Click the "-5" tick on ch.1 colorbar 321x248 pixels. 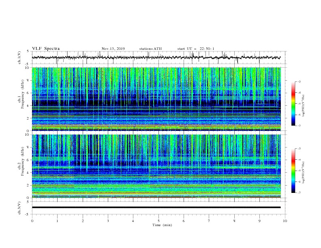click(x=299, y=104)
